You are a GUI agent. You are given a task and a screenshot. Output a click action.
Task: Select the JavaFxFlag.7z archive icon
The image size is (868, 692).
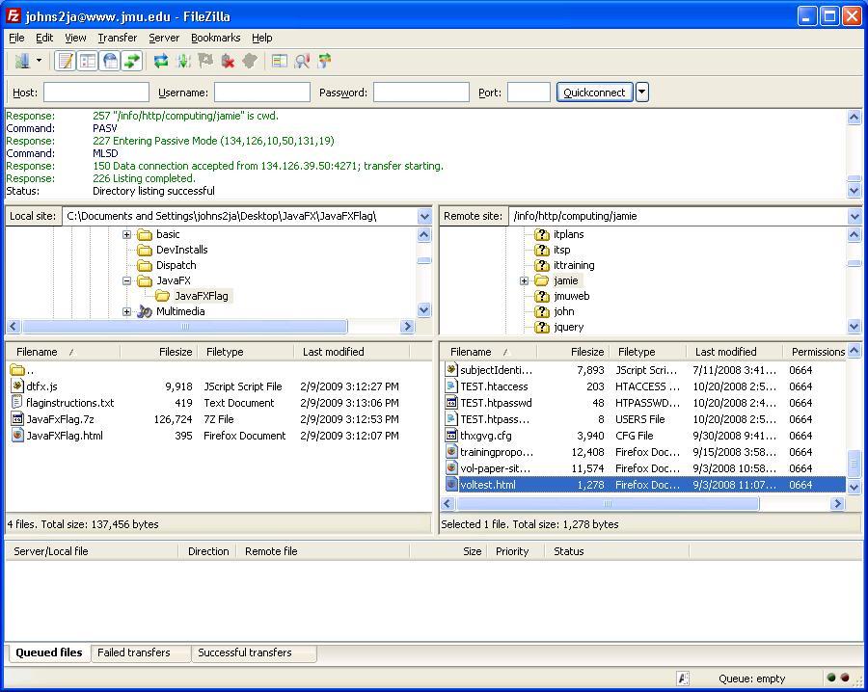(17, 418)
